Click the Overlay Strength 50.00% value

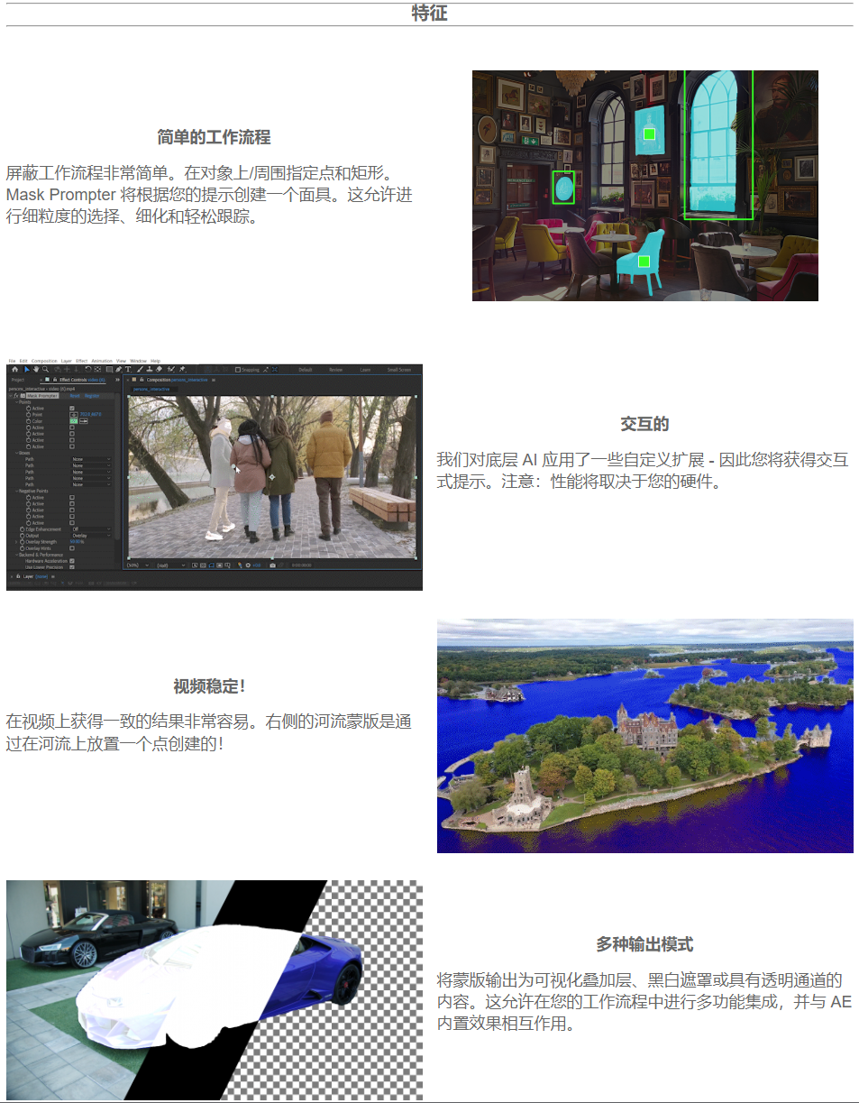[x=77, y=542]
